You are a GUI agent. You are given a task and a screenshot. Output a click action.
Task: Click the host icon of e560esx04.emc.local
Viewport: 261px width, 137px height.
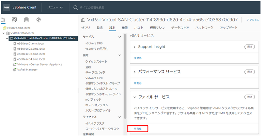pyautogui.click(x=15, y=59)
